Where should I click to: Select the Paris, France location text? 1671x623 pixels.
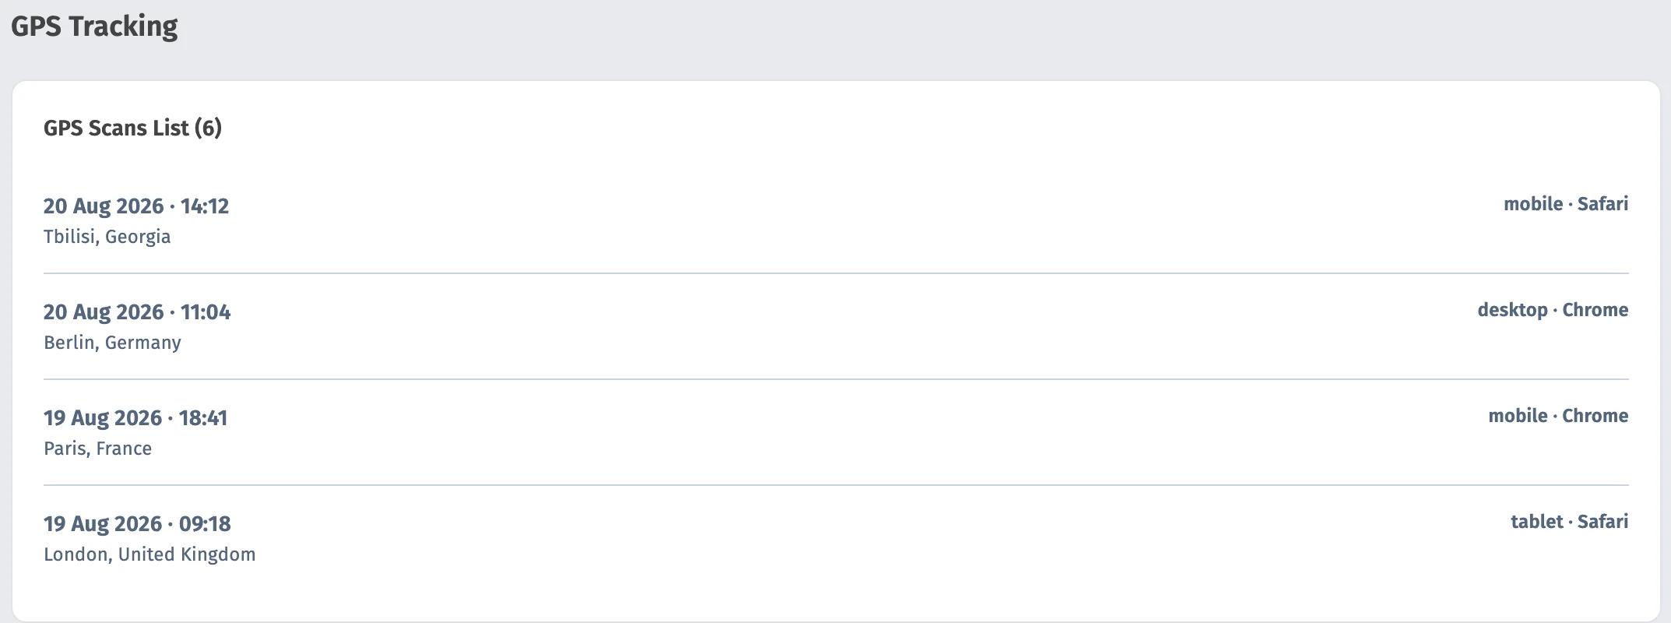97,449
